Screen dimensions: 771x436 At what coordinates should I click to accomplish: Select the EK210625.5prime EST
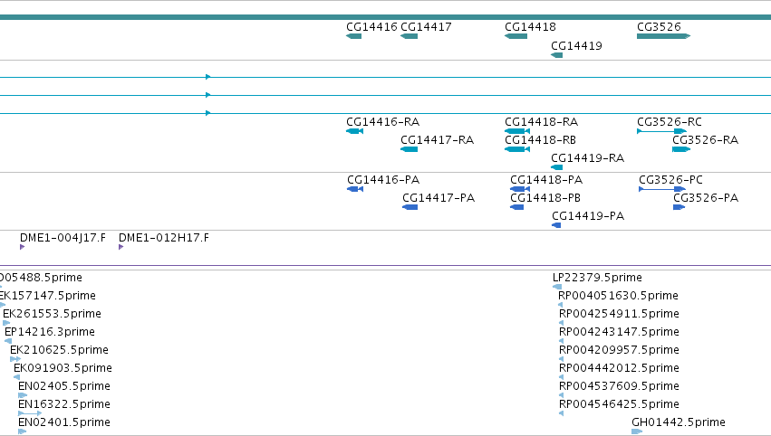pyautogui.click(x=15, y=359)
